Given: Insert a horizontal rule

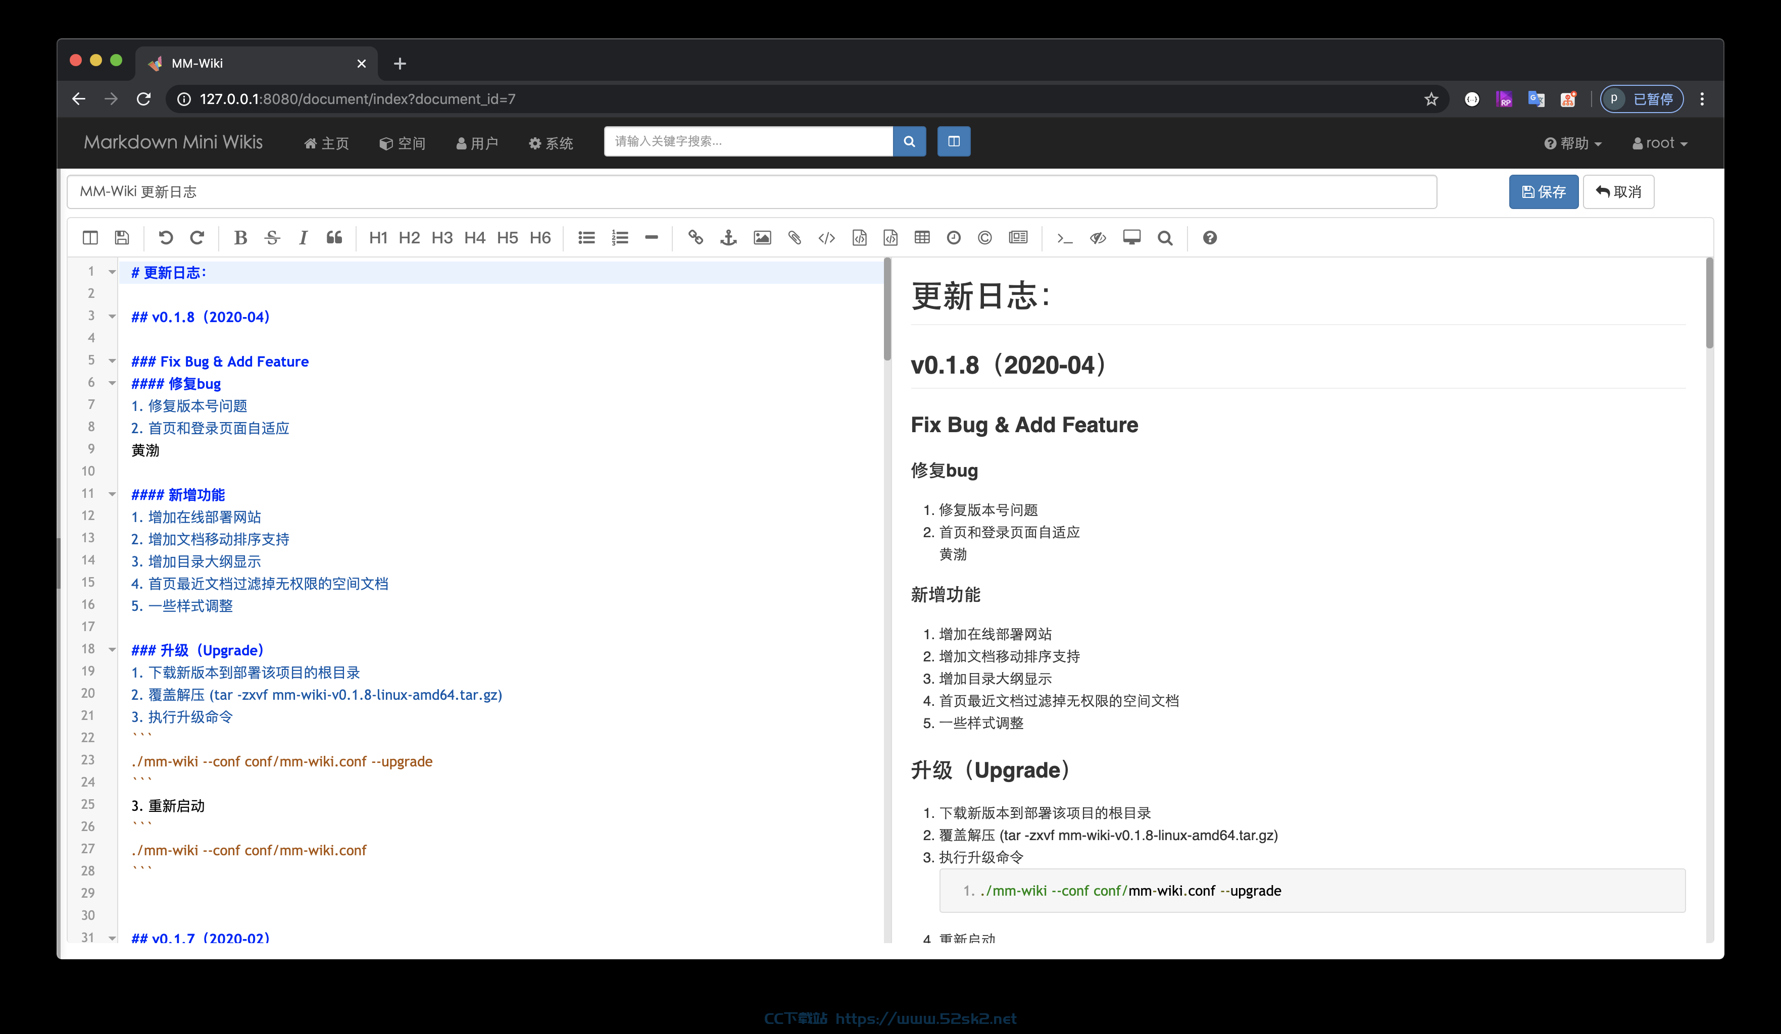Looking at the screenshot, I should pos(652,238).
